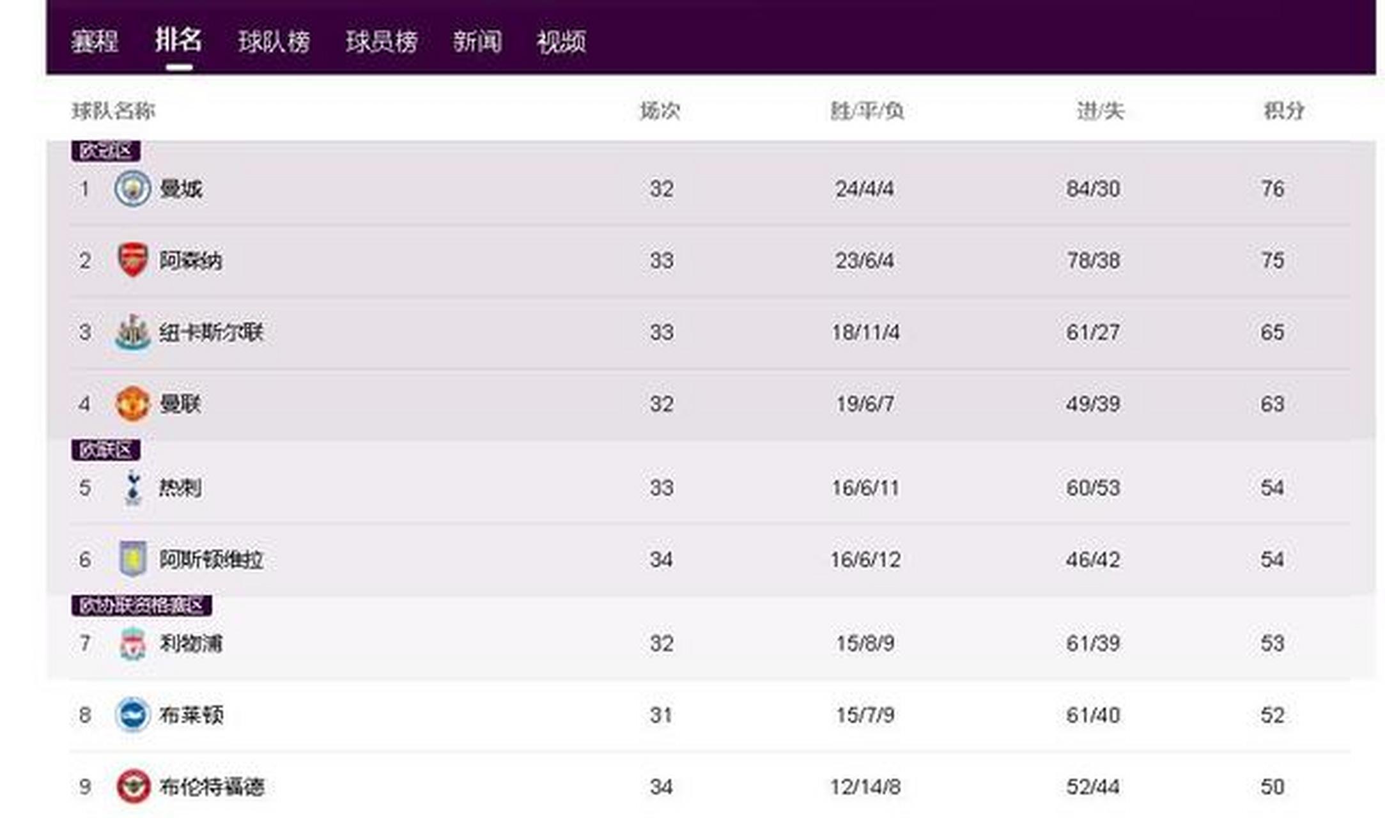Click 热刺's record 16/6/11
Screen dimensions: 1385x818
point(865,488)
